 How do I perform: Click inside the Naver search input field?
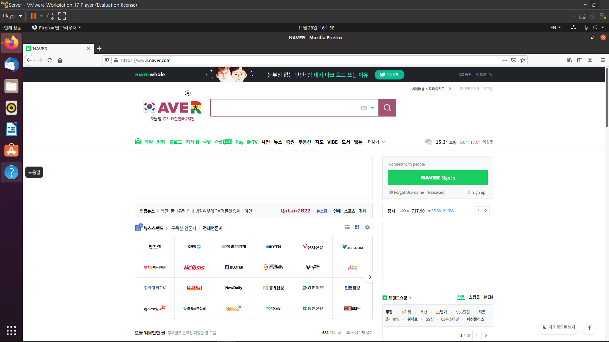pos(285,108)
